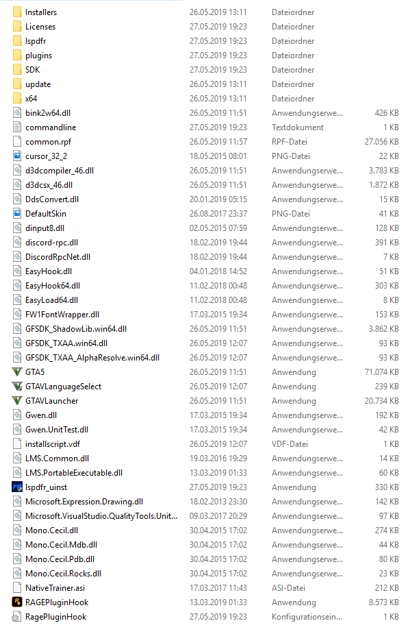Select the LMS.PortableExecutable.dll file name

pos(74,473)
